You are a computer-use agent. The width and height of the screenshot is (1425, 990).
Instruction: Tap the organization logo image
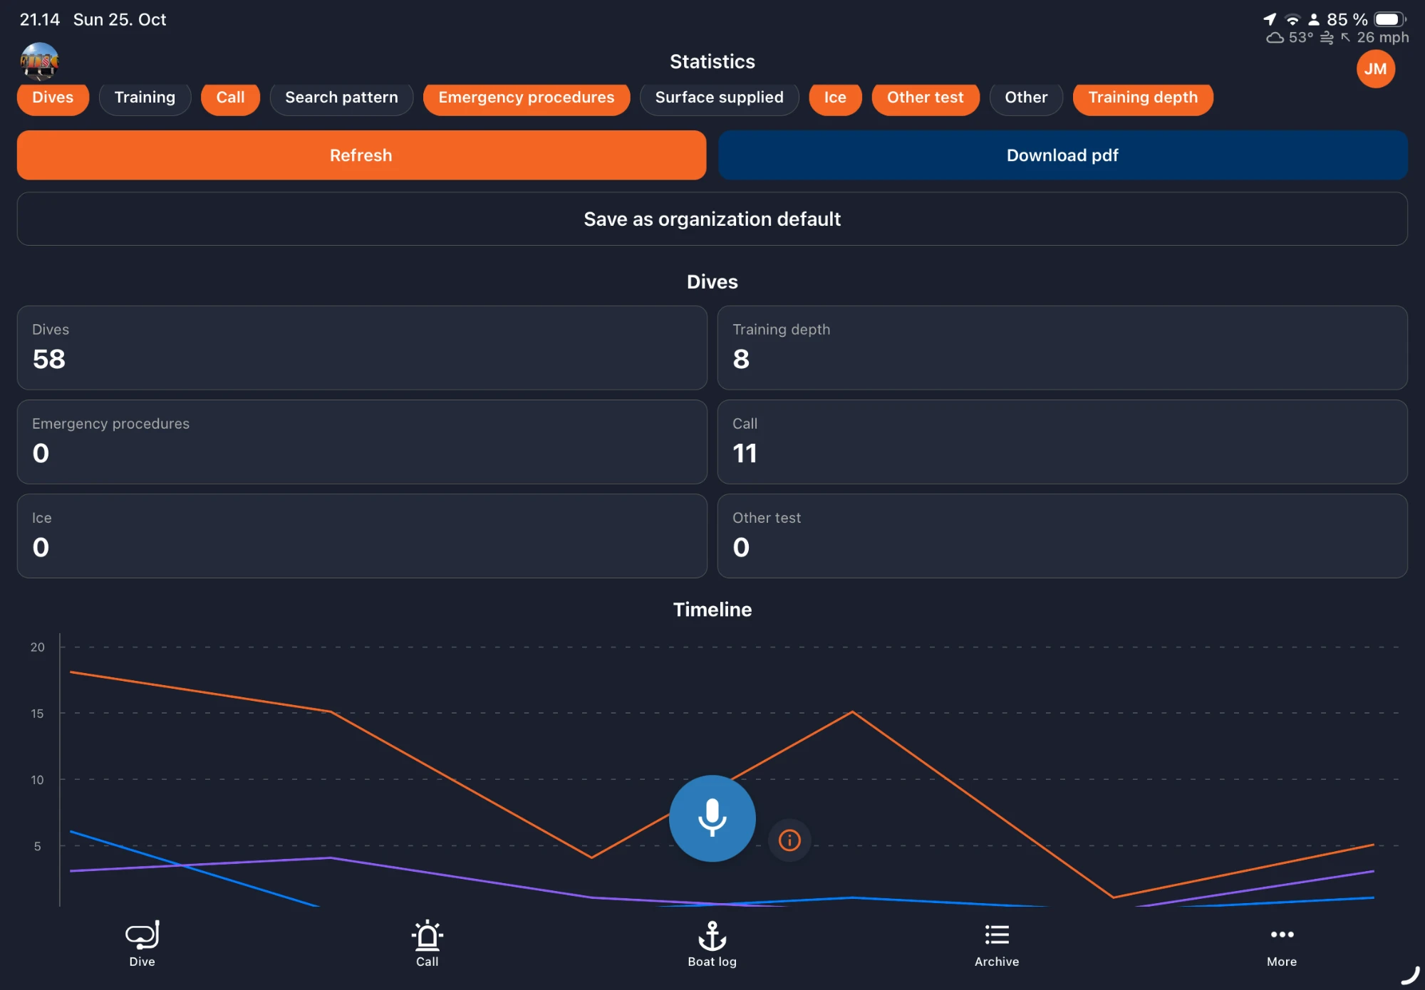[x=39, y=61]
